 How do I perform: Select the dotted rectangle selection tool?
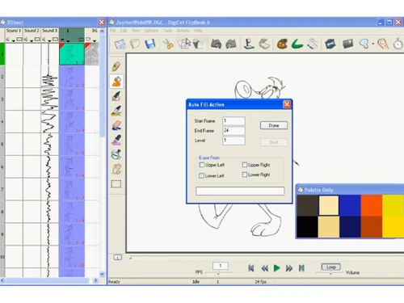(116, 184)
